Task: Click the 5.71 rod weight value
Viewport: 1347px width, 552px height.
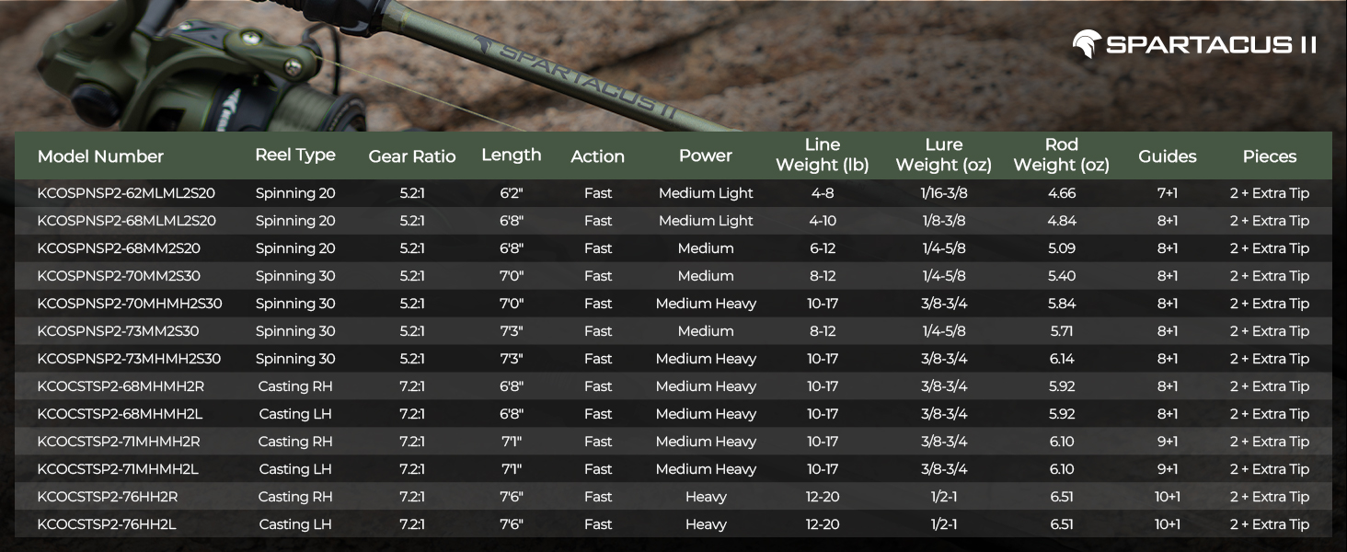Action: click(x=1062, y=331)
